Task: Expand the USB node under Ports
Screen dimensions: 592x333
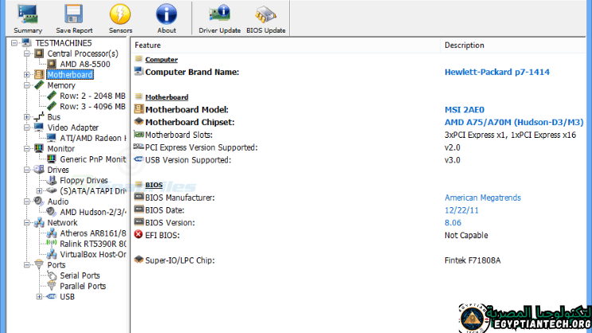Action: coord(39,296)
